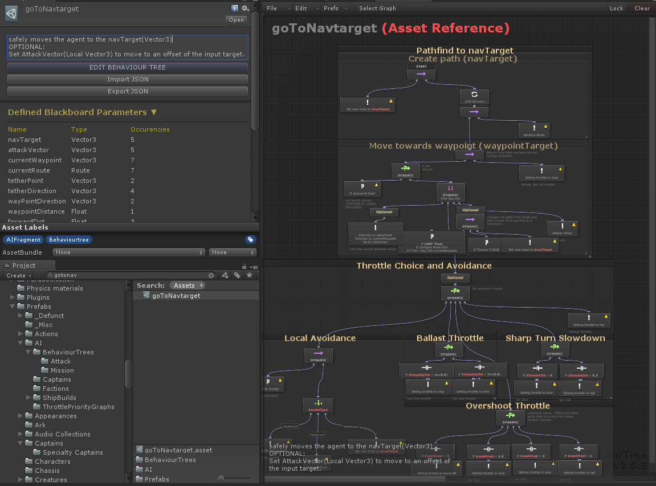This screenshot has width=656, height=486.
Task: Select the DYNAMIC First Success parallel node
Action: (x=451, y=192)
